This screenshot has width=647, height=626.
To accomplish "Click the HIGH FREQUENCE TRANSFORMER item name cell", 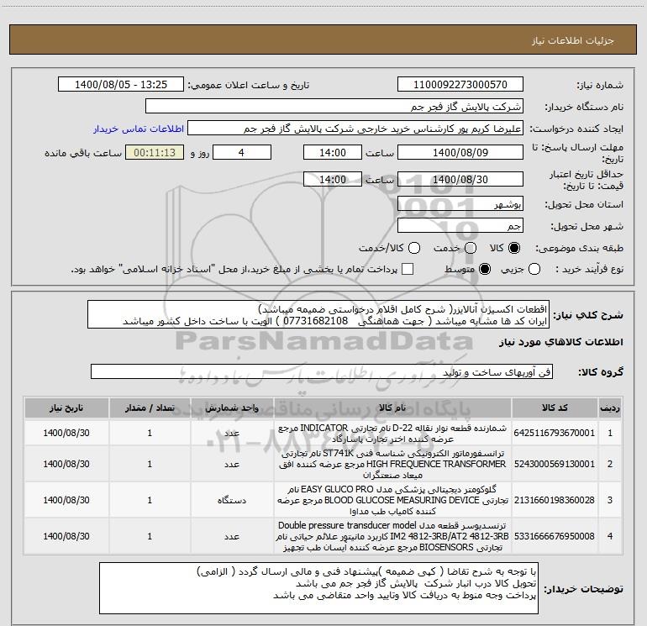I will 392,464.
